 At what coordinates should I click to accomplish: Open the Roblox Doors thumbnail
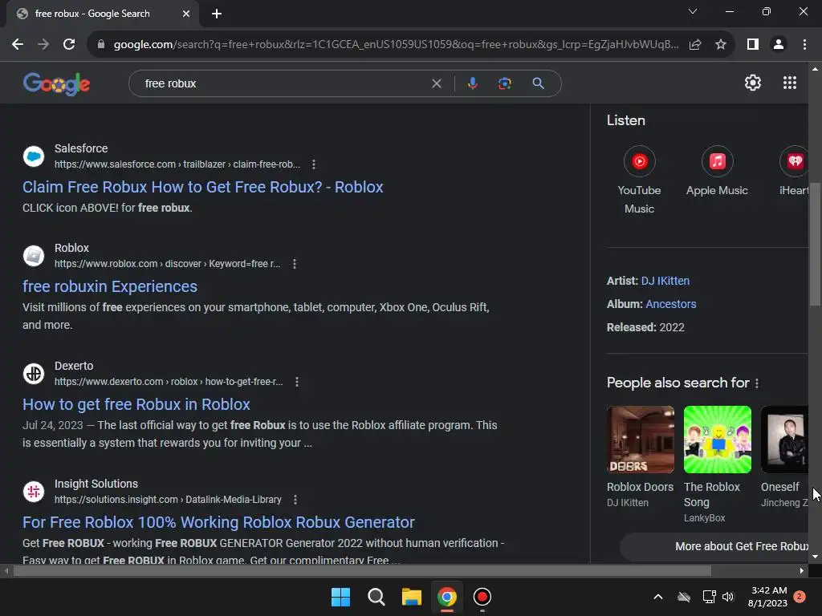click(x=640, y=440)
